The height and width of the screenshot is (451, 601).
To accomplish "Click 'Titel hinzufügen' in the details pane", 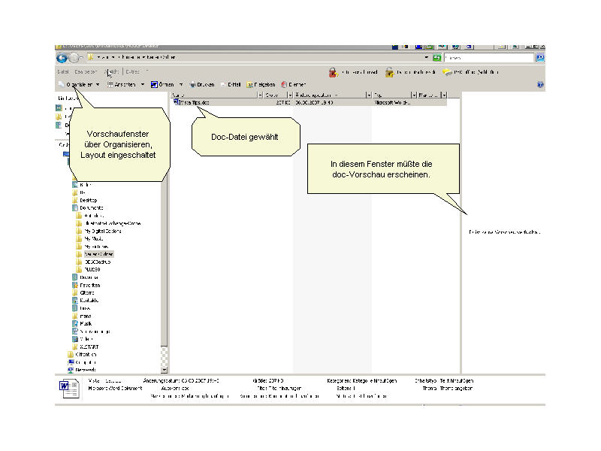I will tap(285, 388).
